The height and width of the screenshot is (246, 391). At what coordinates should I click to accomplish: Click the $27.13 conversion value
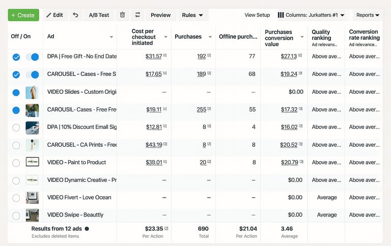289,57
